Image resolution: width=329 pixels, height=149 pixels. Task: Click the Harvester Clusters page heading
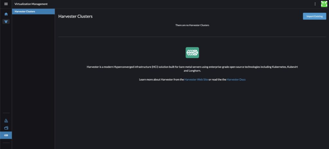76,16
